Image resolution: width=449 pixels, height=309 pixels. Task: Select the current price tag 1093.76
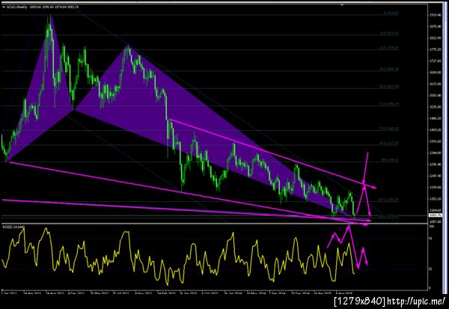click(x=435, y=215)
